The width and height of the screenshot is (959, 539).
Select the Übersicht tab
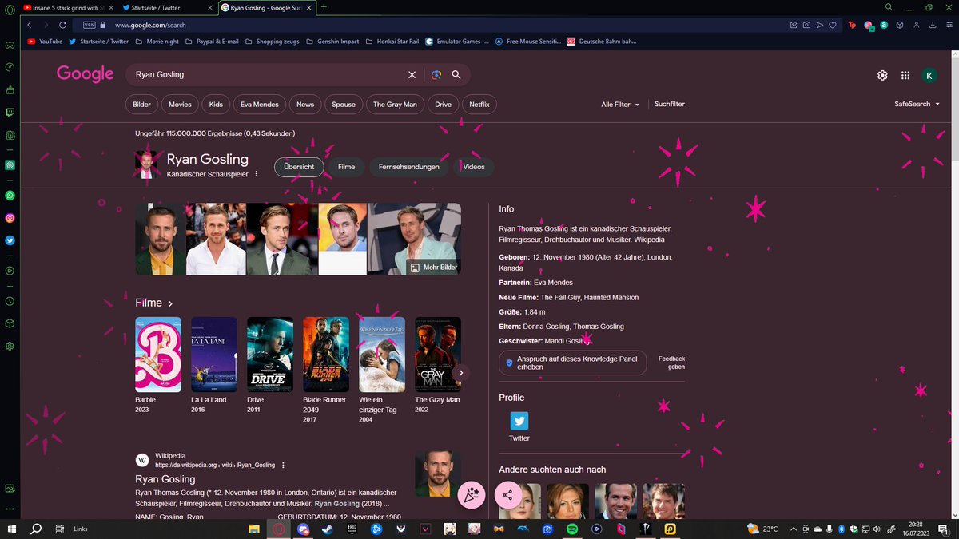point(299,167)
